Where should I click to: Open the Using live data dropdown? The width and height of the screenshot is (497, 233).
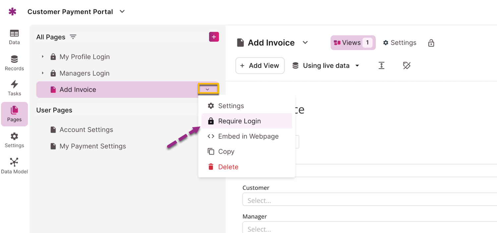[x=326, y=66]
